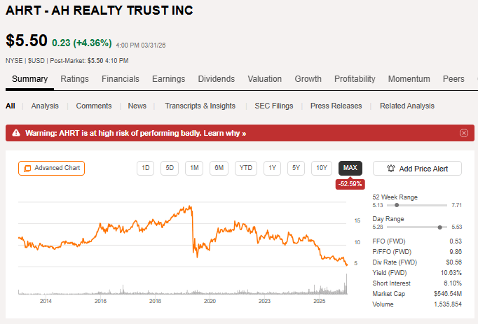Open the Ratings tab
Viewport: 478px width, 324px height.
coord(74,79)
